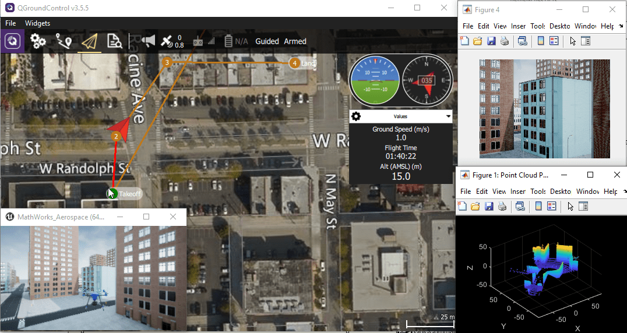Click Save icon in Figure 4 toolbar
This screenshot has height=333, width=627.
click(491, 41)
